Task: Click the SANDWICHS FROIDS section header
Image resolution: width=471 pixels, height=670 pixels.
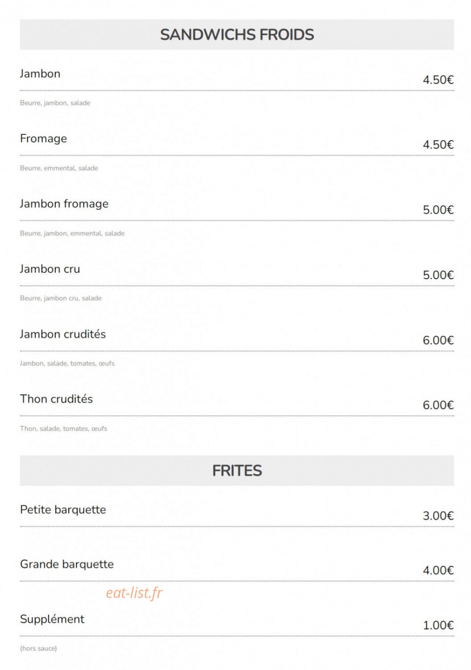Action: pyautogui.click(x=237, y=35)
